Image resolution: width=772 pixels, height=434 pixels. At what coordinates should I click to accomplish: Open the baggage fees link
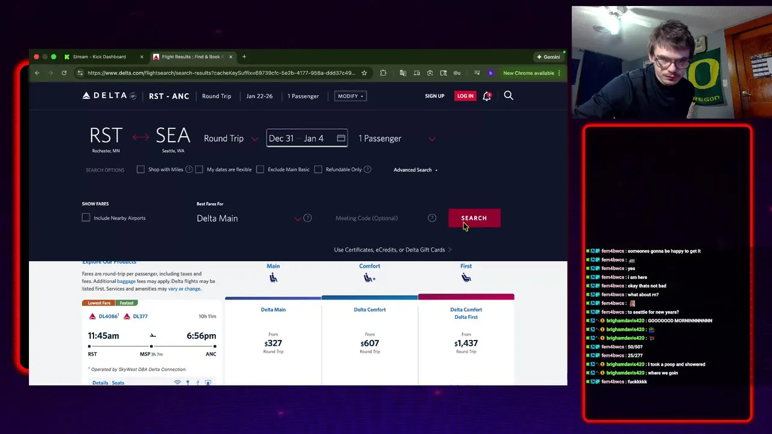[x=126, y=281]
